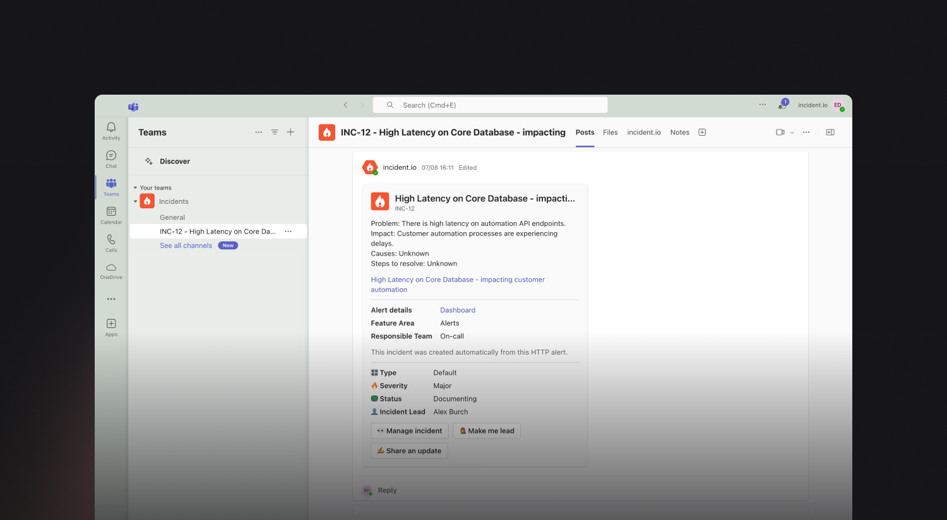Image resolution: width=947 pixels, height=520 pixels.
Task: Open the Dashboard alert details link
Action: pos(458,310)
